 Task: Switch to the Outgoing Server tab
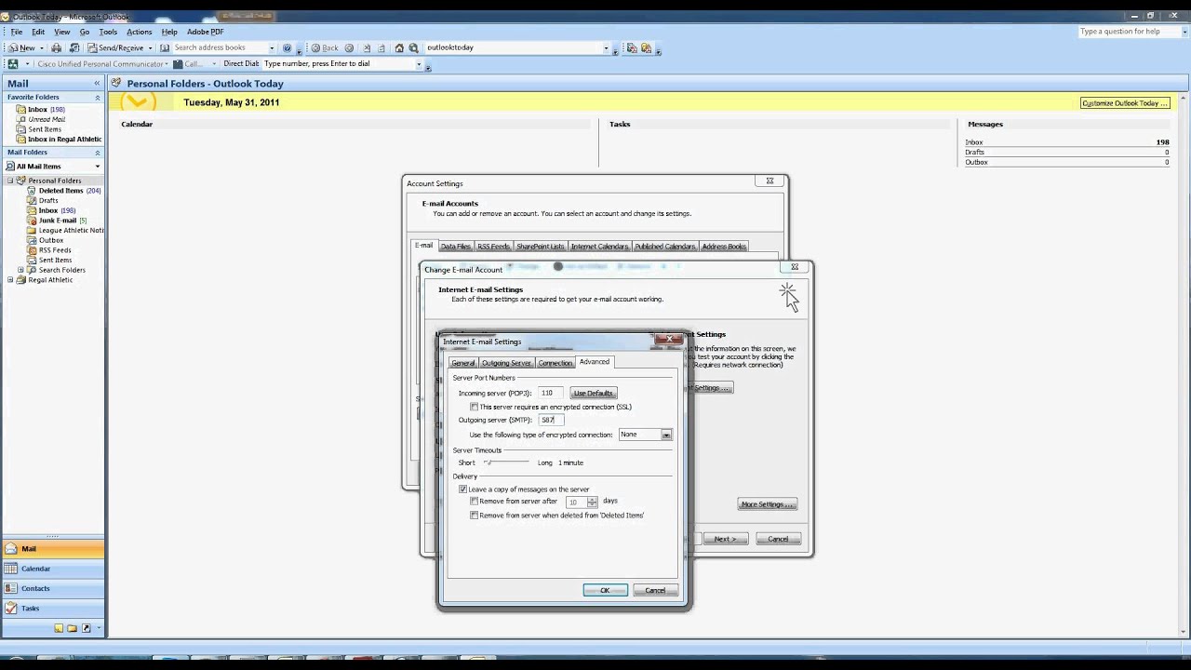coord(506,363)
